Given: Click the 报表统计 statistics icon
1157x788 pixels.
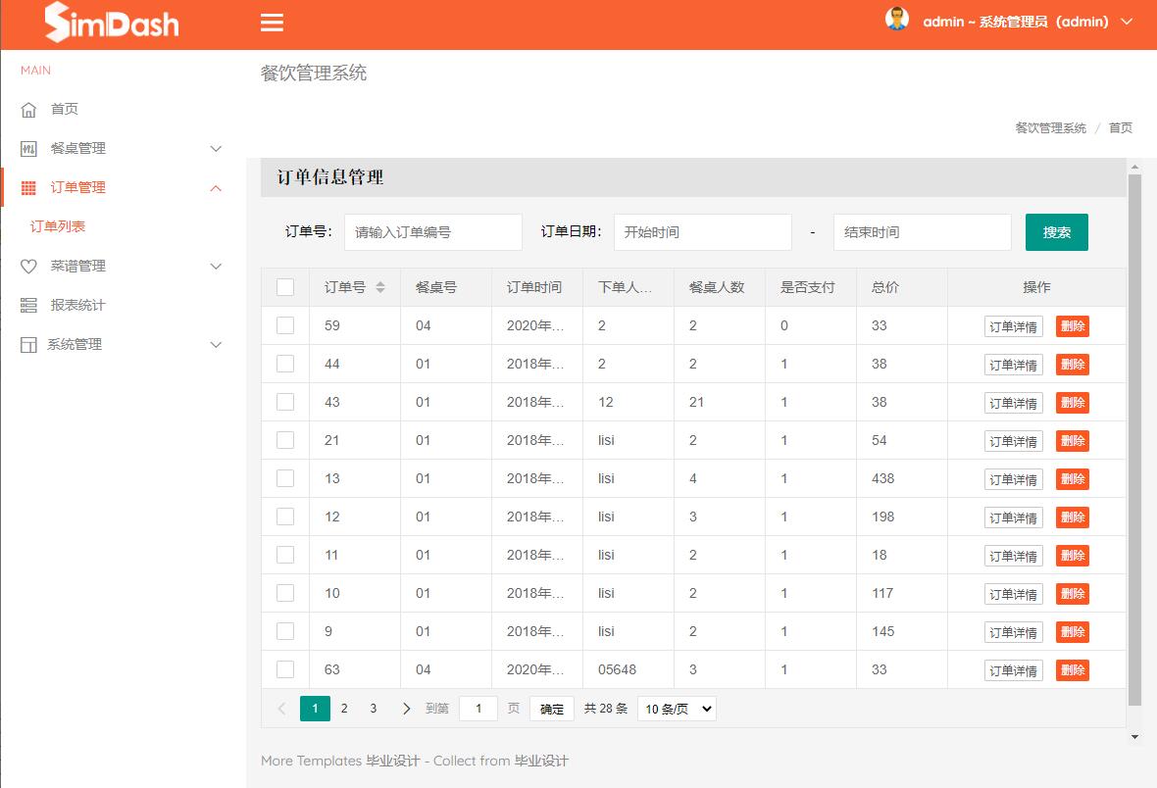Looking at the screenshot, I should point(29,305).
